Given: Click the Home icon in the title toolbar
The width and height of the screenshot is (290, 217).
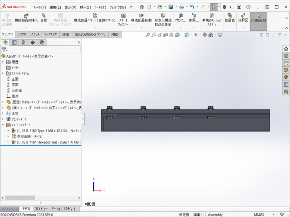Looking at the screenshot, I should (142, 7).
